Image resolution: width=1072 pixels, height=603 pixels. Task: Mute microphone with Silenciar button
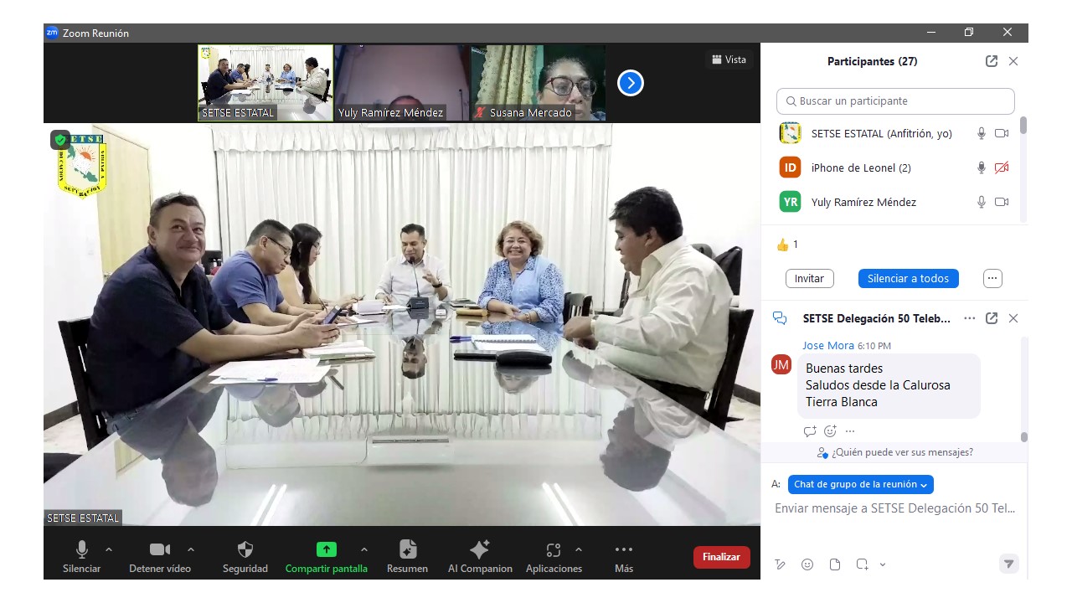[81, 550]
